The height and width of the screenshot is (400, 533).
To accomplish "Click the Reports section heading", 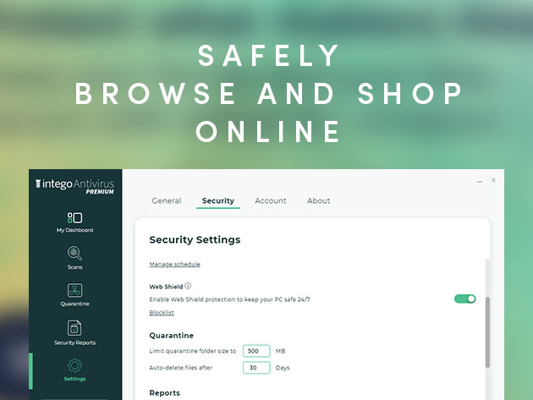I will 164,393.
